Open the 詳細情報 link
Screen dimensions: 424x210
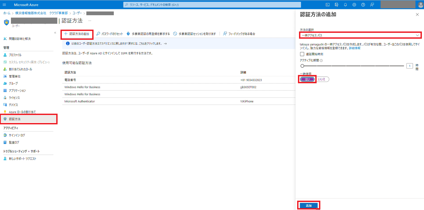click(x=355, y=48)
